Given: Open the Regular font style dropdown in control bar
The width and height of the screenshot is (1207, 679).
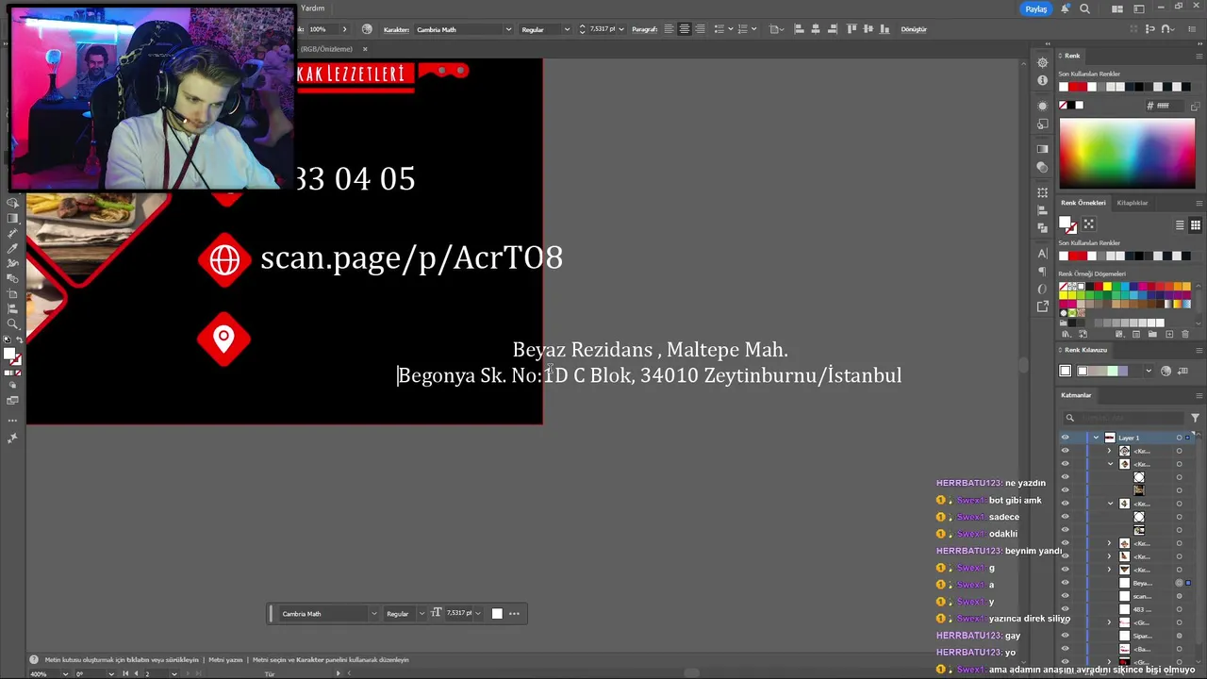Looking at the screenshot, I should click(567, 29).
